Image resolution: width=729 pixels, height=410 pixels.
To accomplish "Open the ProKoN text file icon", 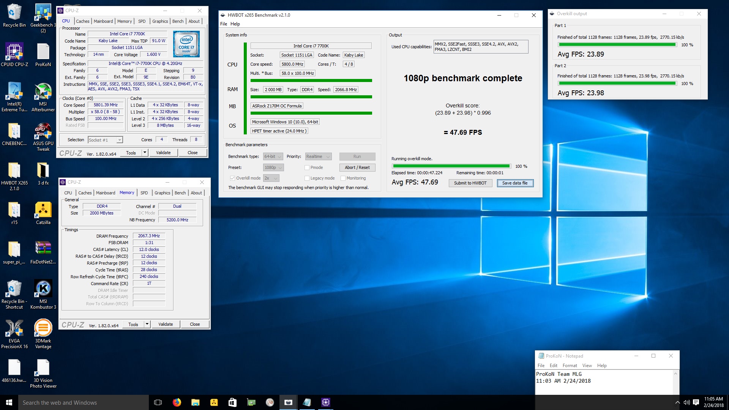I will coord(43,55).
